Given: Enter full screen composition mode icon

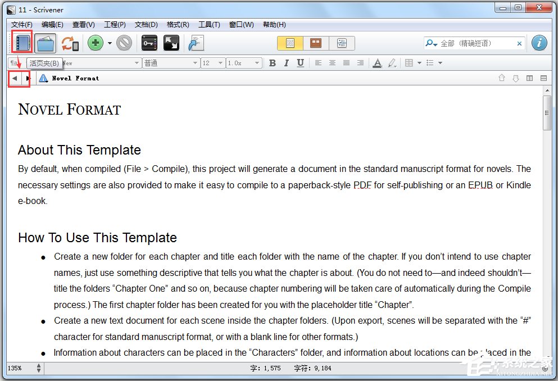Looking at the screenshot, I should pyautogui.click(x=171, y=43).
